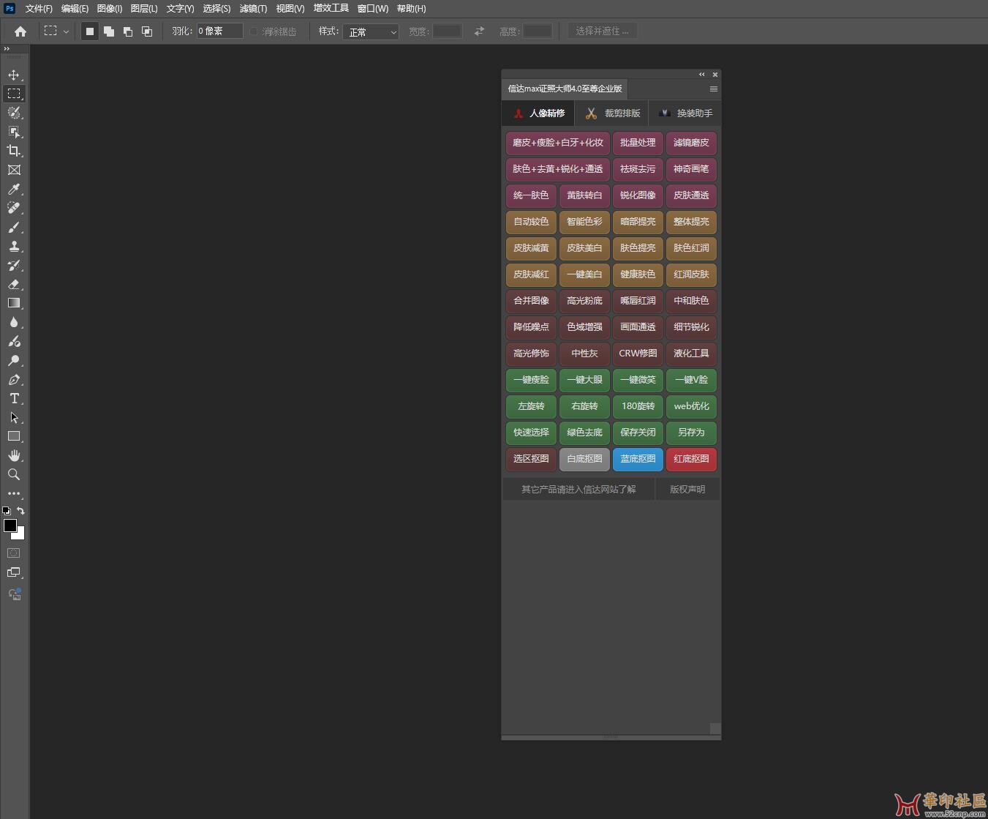The height and width of the screenshot is (819, 988).
Task: Open the 样式 style dropdown
Action: click(371, 31)
